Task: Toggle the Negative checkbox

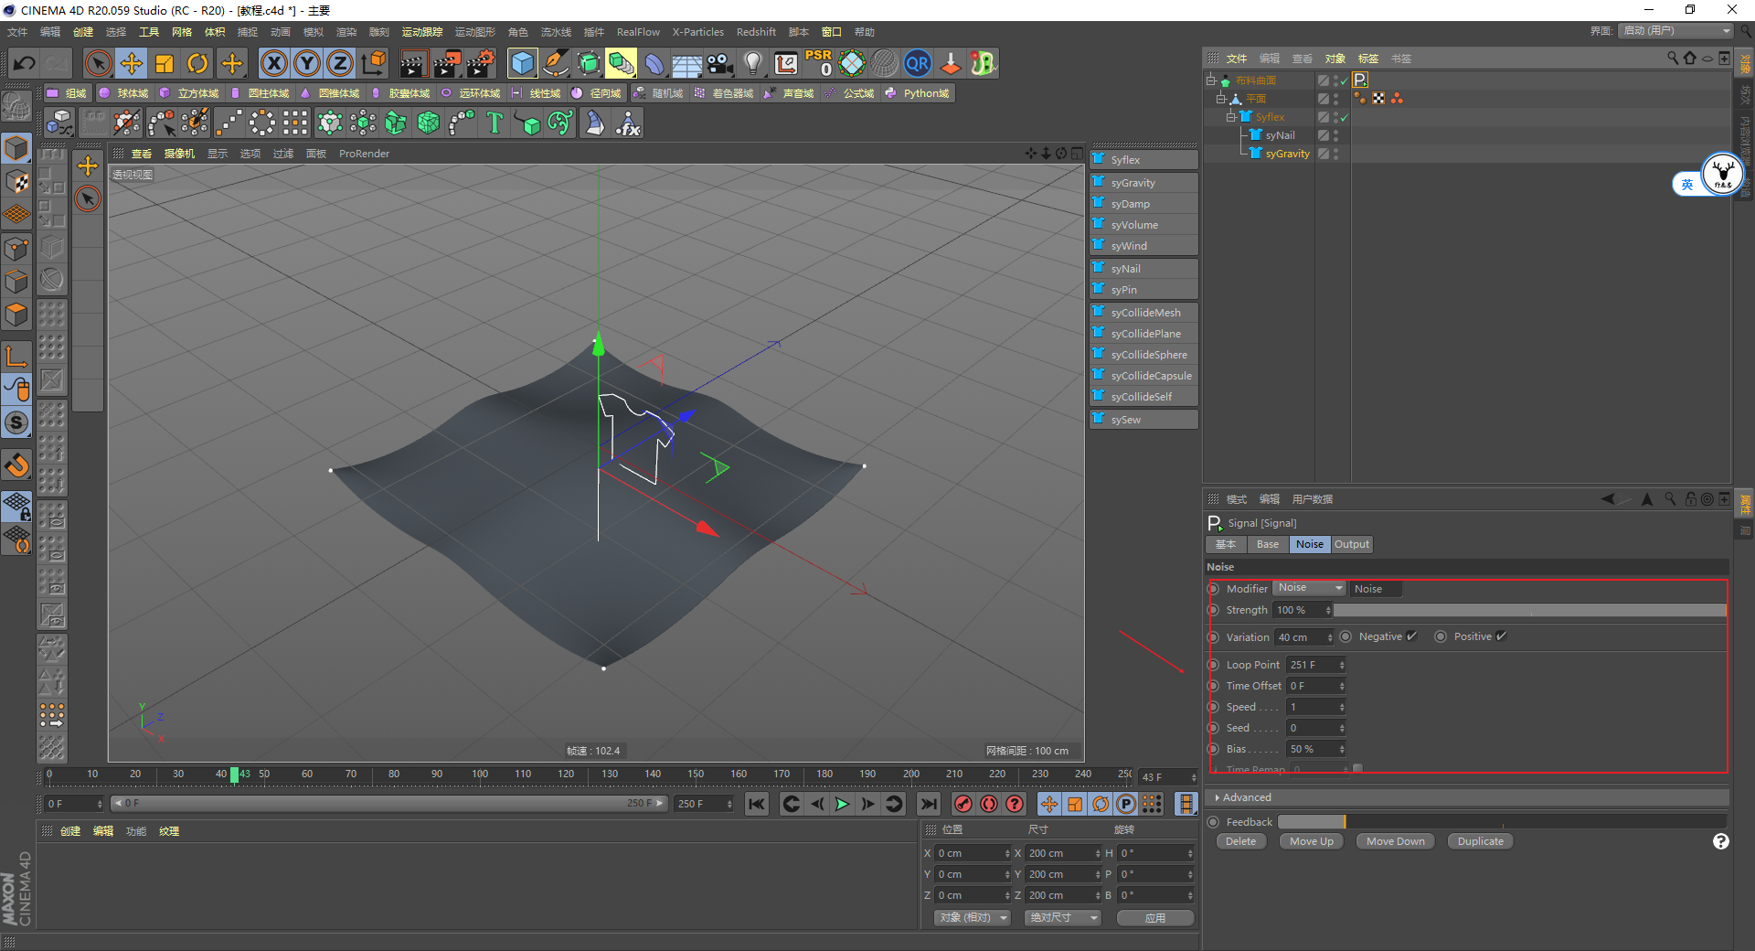Action: (1411, 636)
